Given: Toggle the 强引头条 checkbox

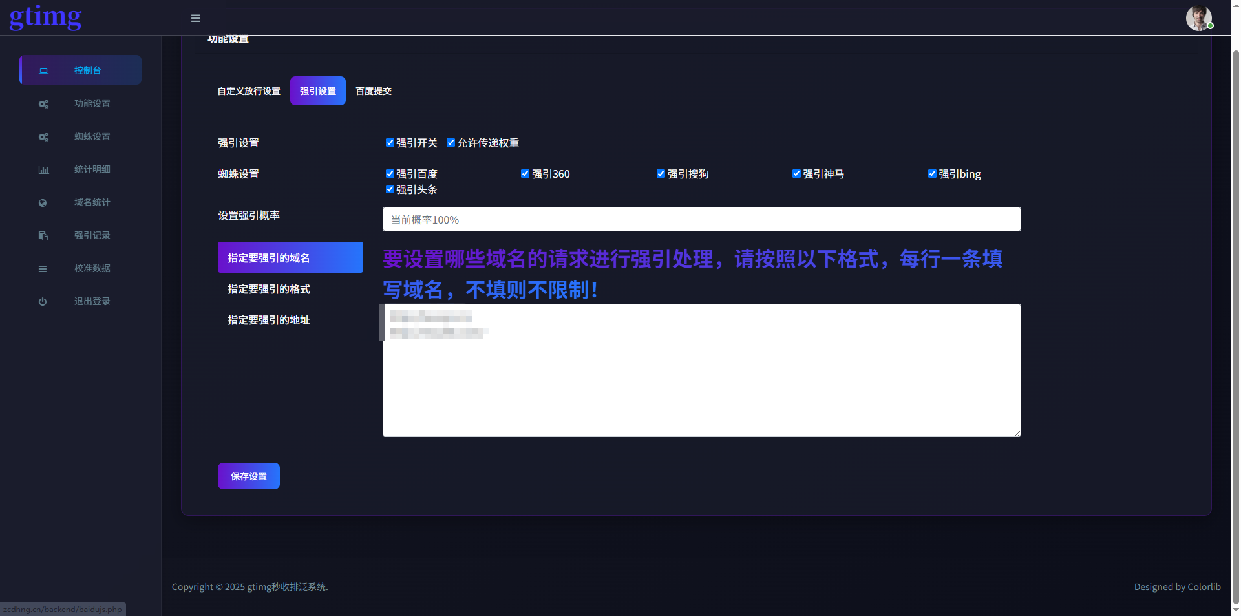Looking at the screenshot, I should [390, 189].
